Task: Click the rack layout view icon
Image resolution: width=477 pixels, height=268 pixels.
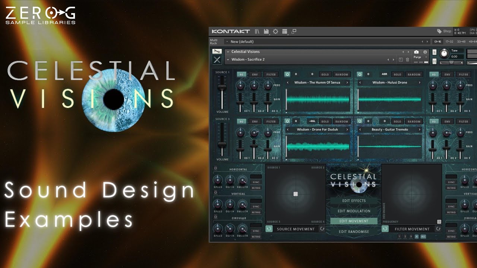Action: pyautogui.click(x=285, y=31)
